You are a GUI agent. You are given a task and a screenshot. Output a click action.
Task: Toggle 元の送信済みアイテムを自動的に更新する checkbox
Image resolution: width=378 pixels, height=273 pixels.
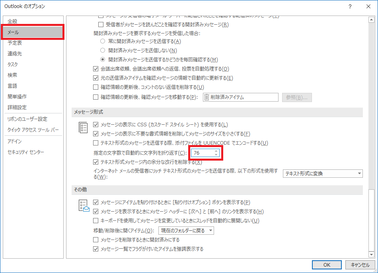coord(96,78)
